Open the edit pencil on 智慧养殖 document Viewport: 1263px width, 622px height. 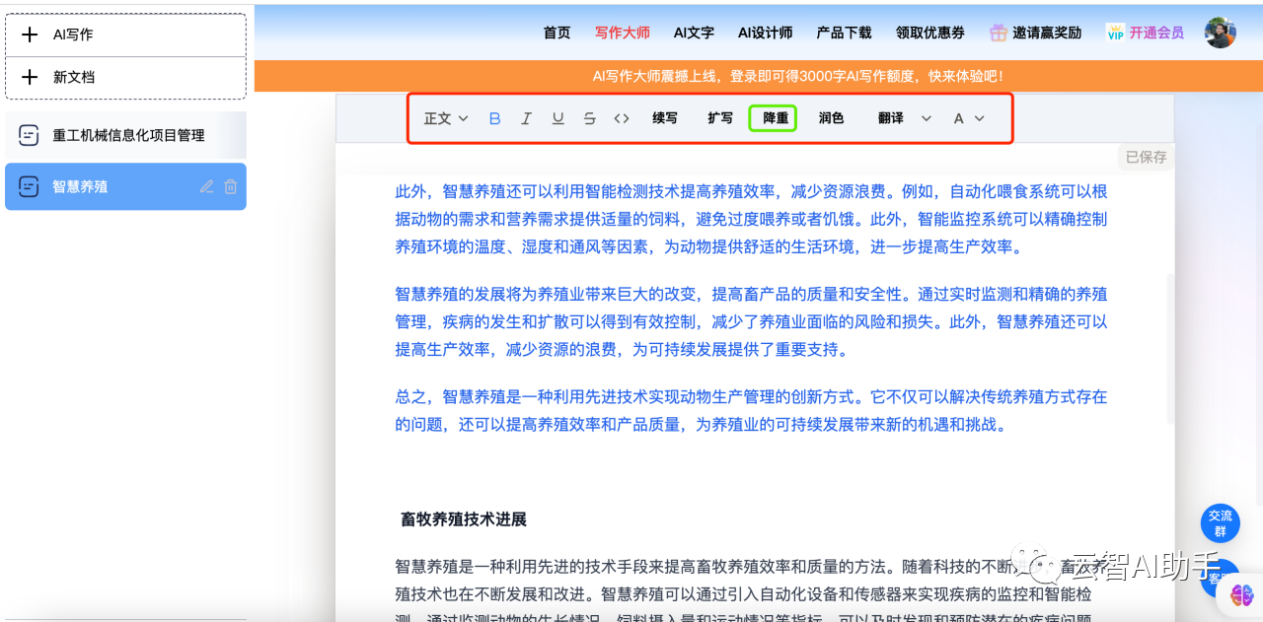click(205, 186)
